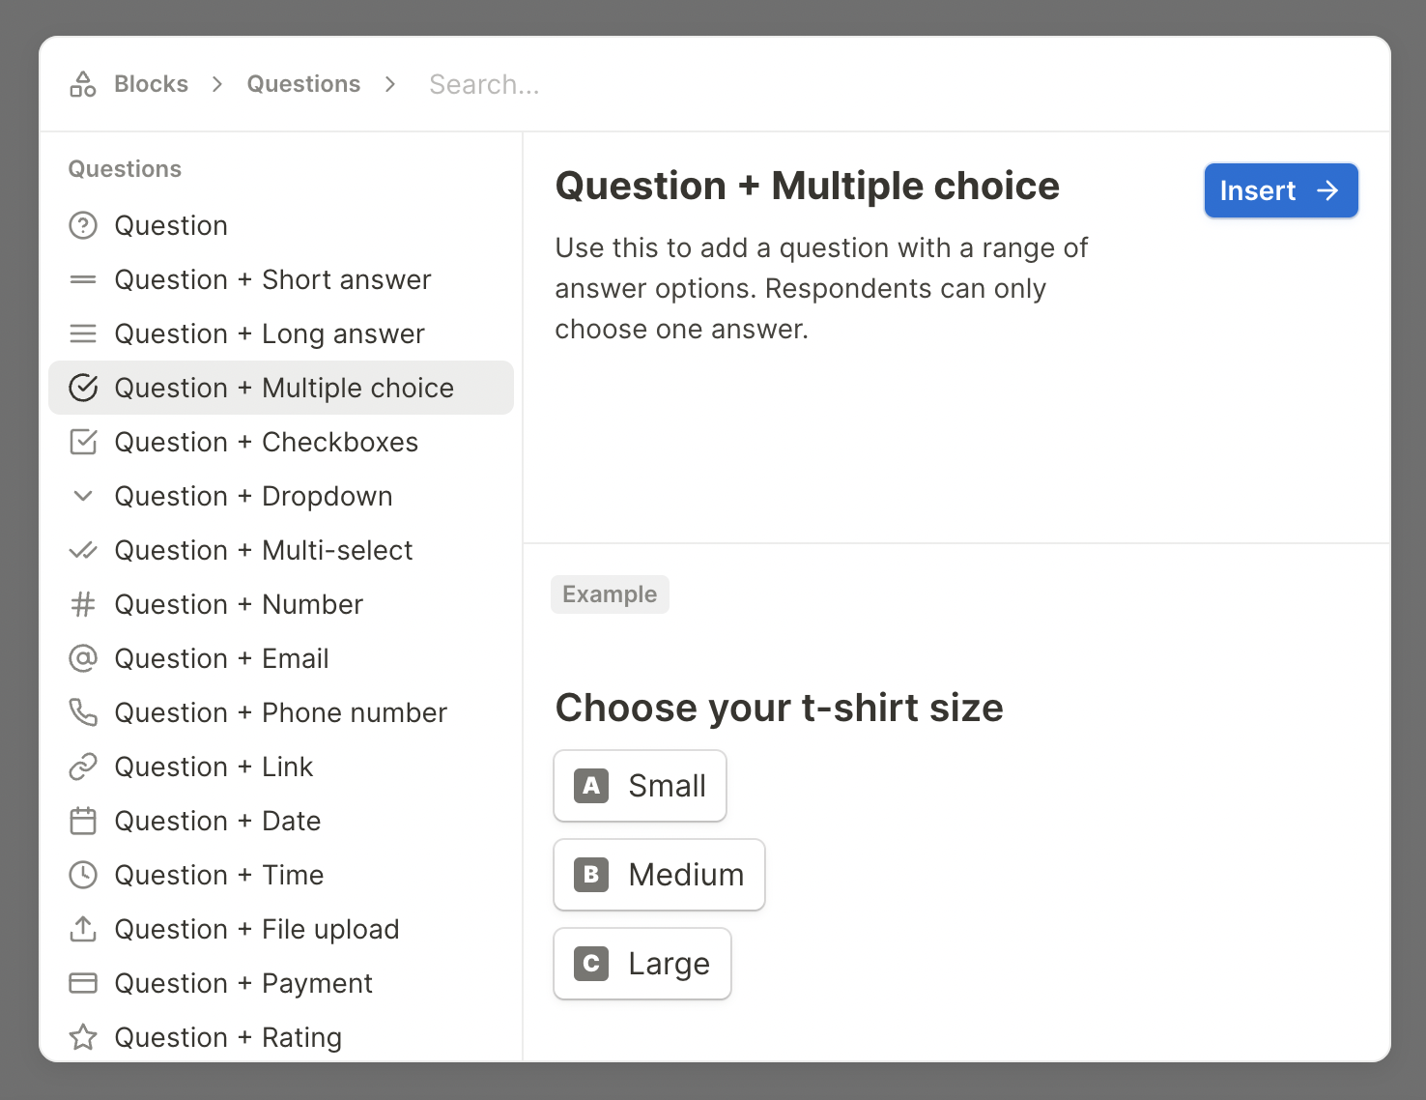This screenshot has height=1100, width=1426.
Task: Select Question + Dropdown block
Action: 253,496
